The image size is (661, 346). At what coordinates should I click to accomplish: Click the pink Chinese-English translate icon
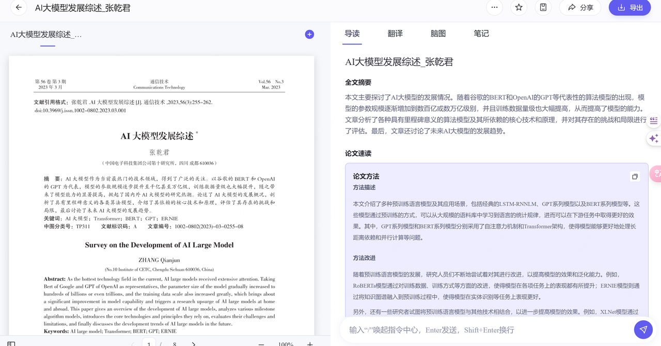coord(656,173)
